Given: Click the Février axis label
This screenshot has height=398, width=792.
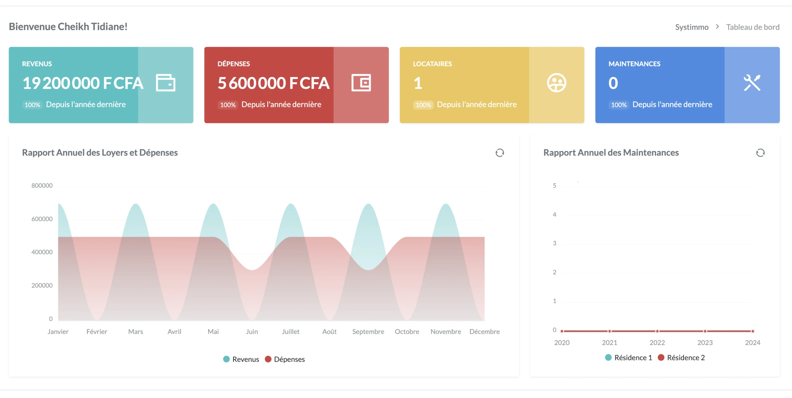Looking at the screenshot, I should 97,332.
